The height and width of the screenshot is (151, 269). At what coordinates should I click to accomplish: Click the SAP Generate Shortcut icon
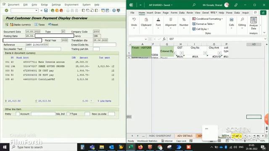[x=108, y=10]
